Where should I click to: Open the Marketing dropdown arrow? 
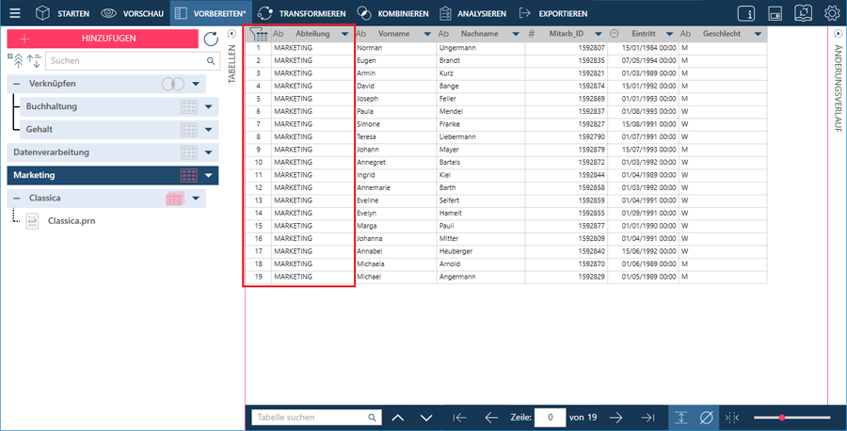click(209, 175)
